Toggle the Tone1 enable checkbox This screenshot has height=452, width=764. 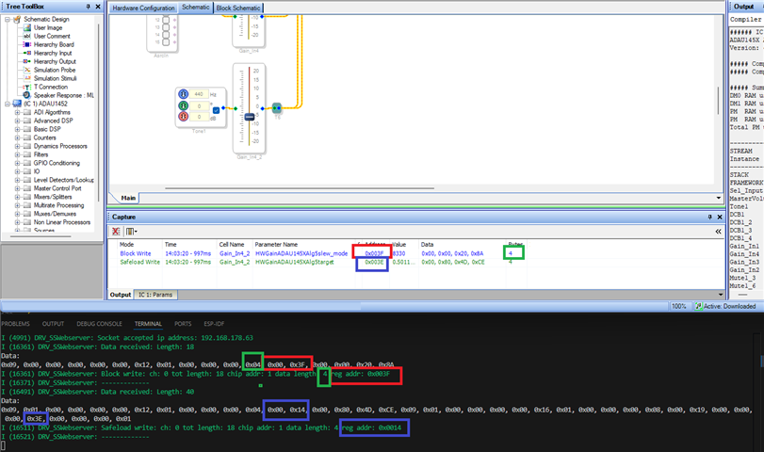pos(217,110)
